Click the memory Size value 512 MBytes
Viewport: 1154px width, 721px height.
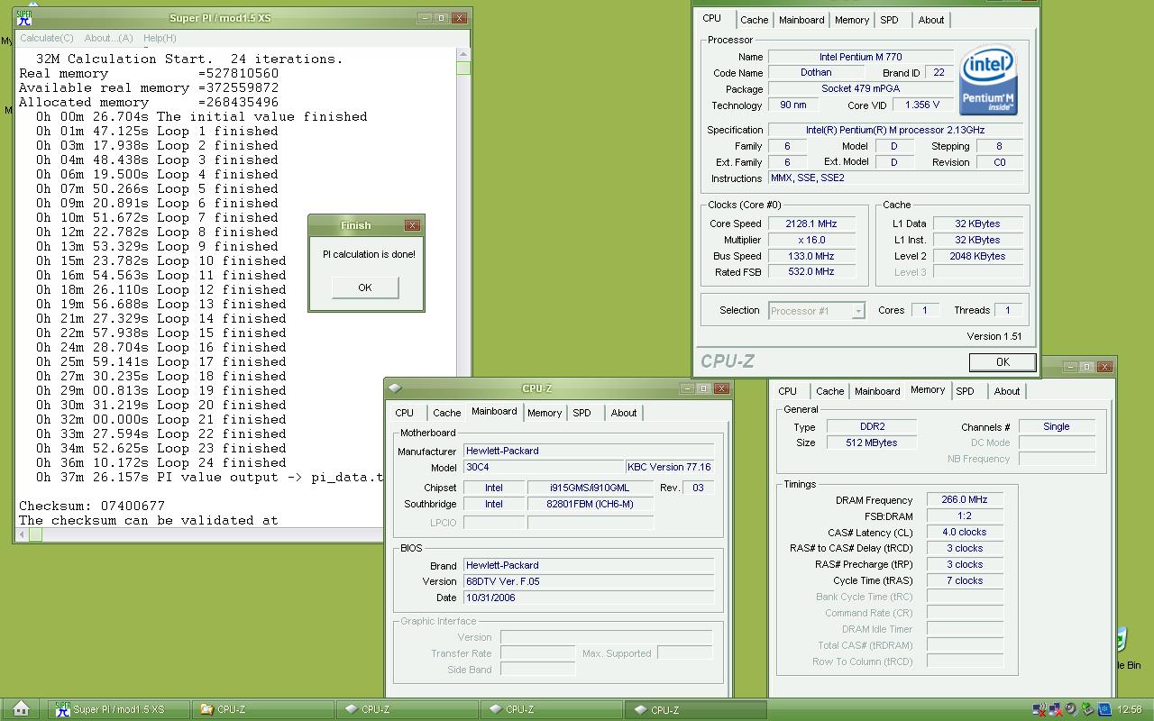pyautogui.click(x=871, y=443)
